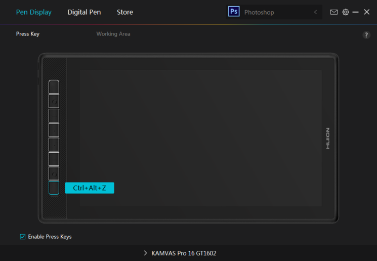Select the third press key on tablet
Screen dimensions: 377x261
point(54,116)
